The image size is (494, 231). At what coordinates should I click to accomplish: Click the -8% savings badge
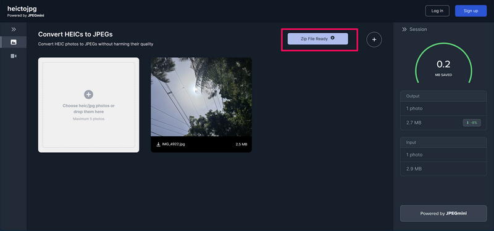coord(472,123)
